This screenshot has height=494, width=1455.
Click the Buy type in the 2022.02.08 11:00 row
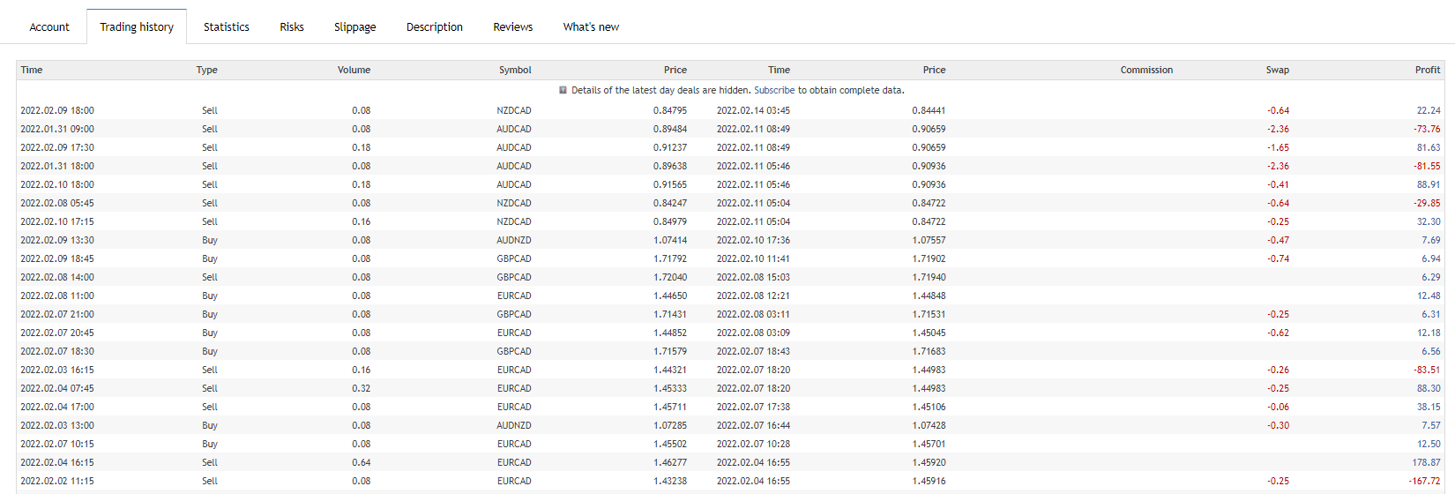coord(210,296)
